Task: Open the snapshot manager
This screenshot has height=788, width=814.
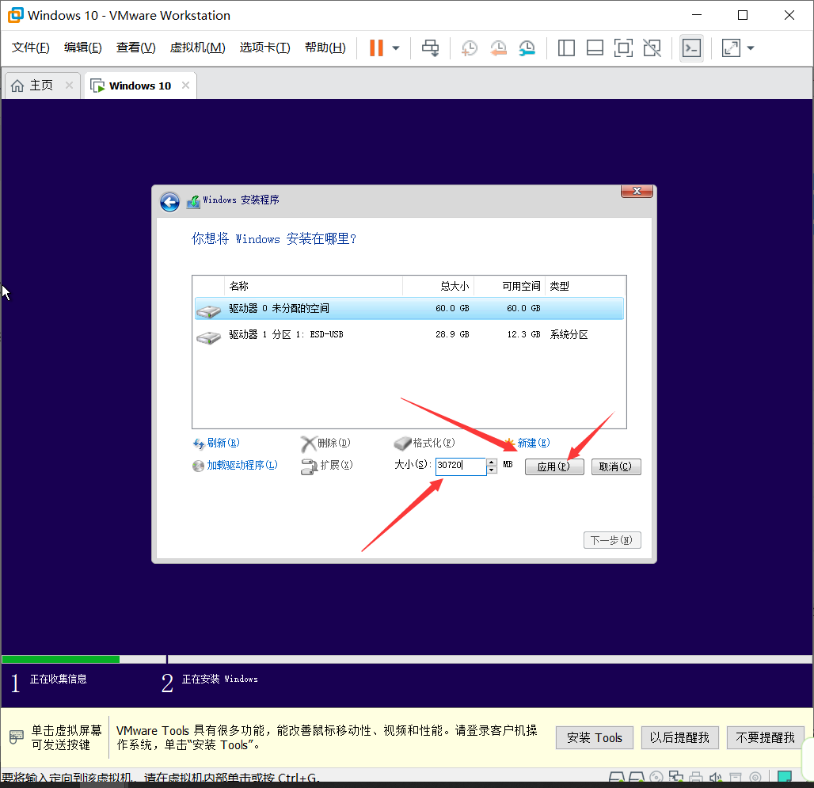Action: 527,48
